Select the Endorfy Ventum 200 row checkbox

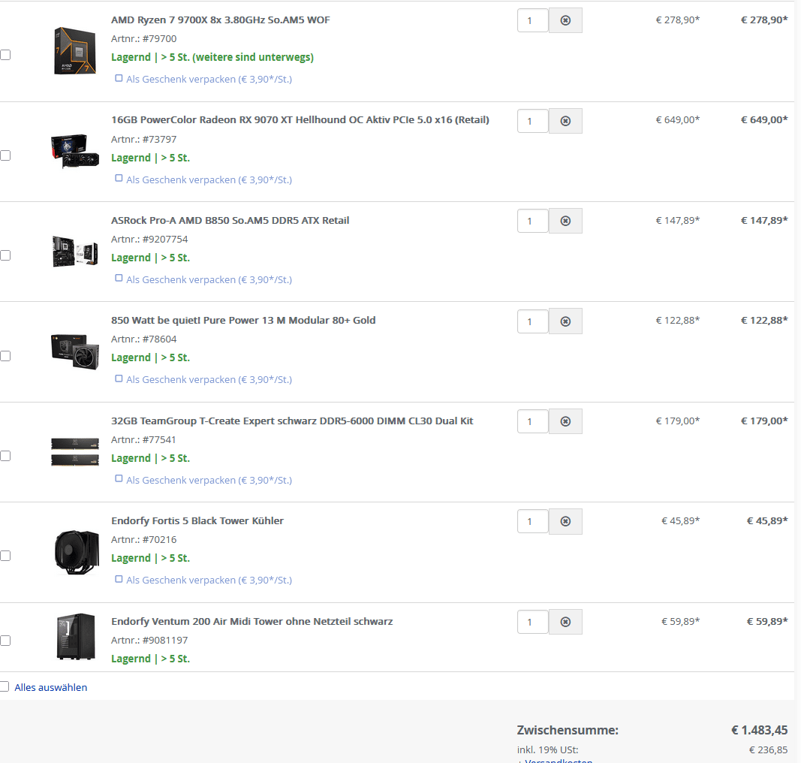click(x=5, y=641)
